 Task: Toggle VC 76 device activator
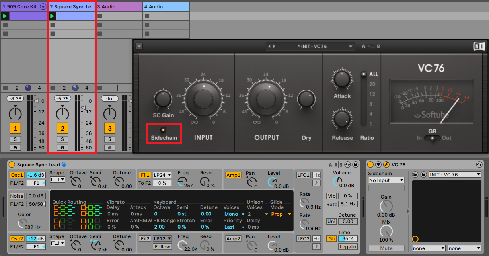click(x=370, y=165)
